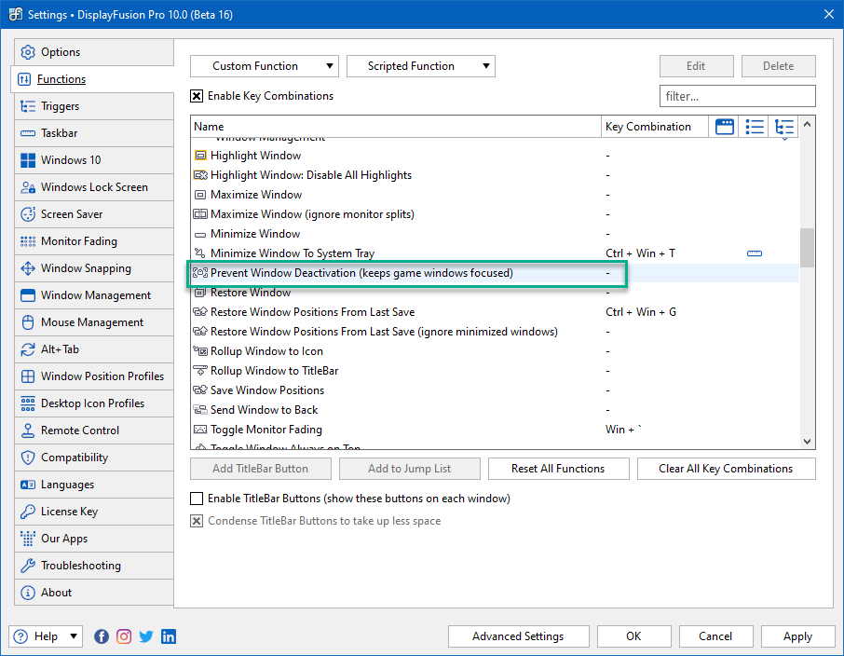
Task: Click the filter text field
Action: coord(737,96)
